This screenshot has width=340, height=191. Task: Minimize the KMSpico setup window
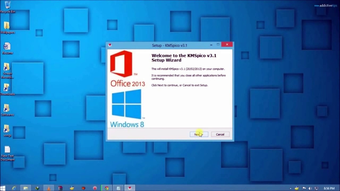coord(211,45)
